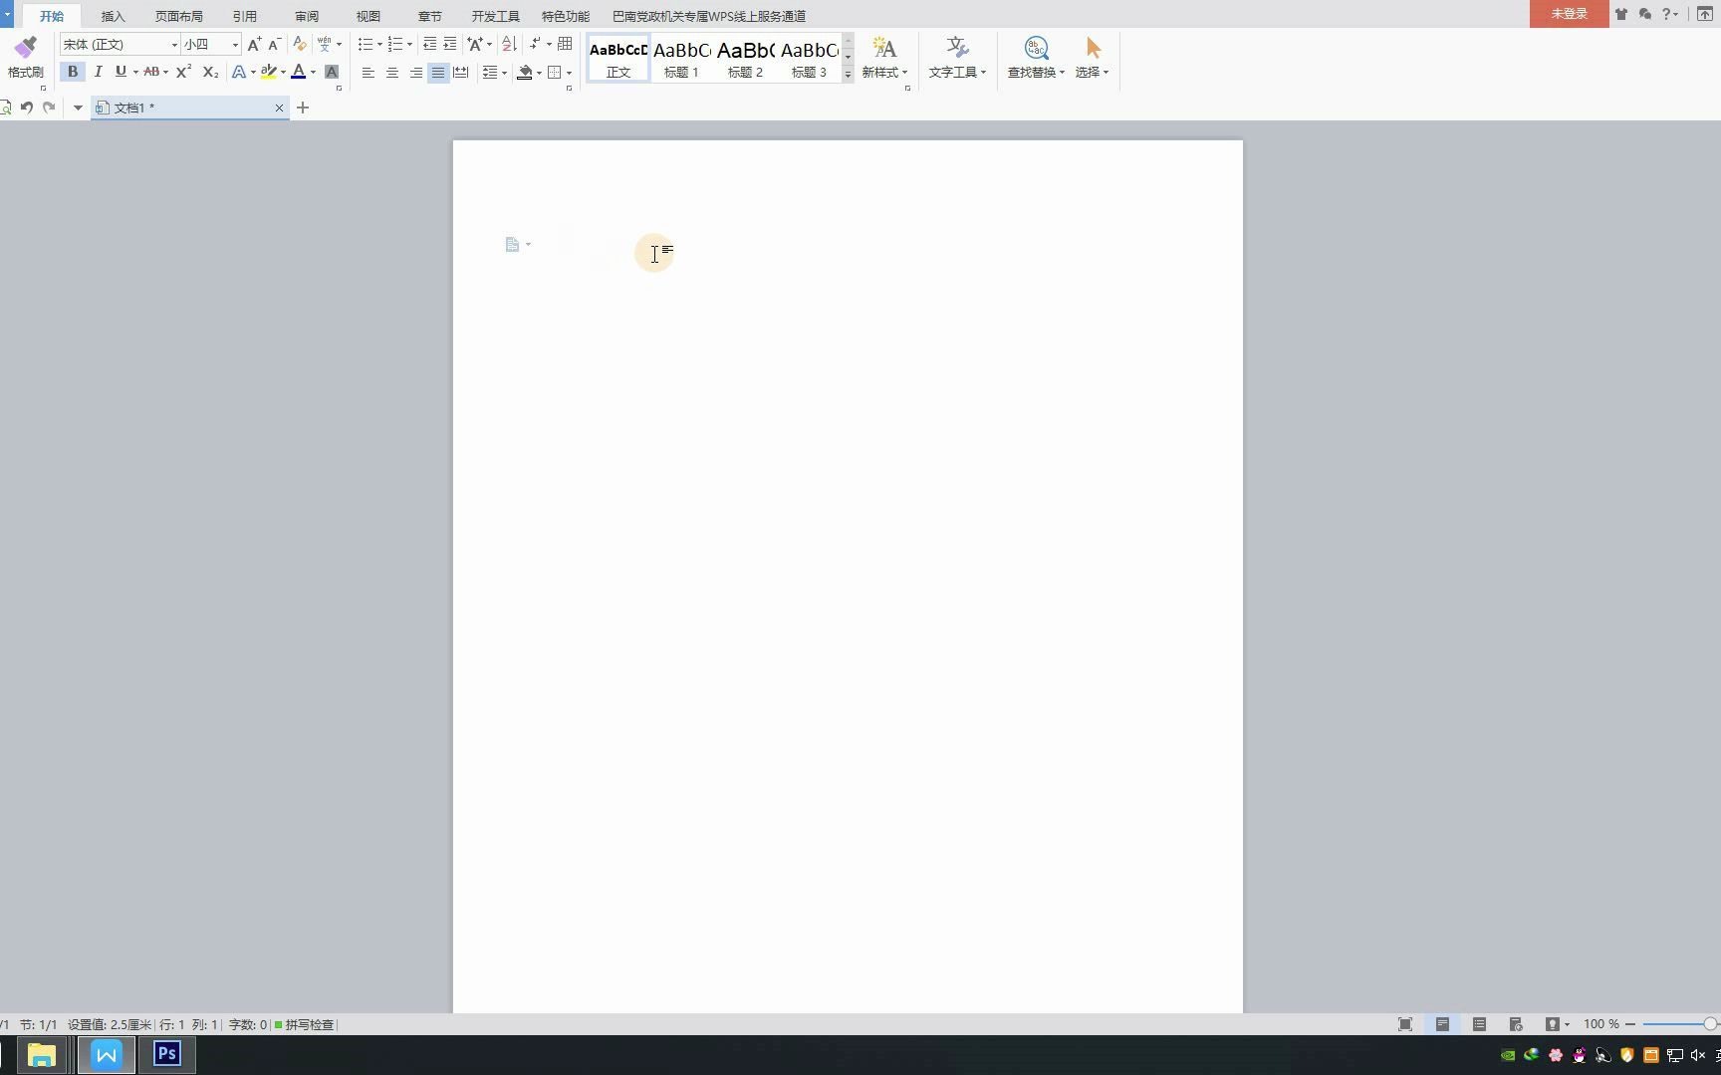Apply superscript X²
The height and width of the screenshot is (1075, 1721).
(183, 72)
